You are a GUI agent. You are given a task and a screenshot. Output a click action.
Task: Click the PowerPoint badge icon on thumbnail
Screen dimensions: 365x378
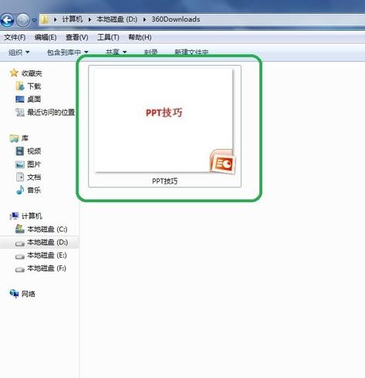pos(223,162)
